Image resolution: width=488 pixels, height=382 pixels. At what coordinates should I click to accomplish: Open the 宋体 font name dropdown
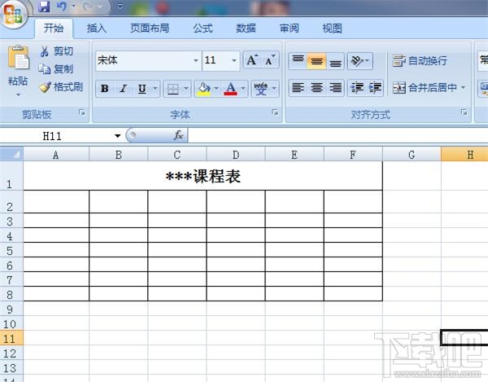(x=196, y=60)
